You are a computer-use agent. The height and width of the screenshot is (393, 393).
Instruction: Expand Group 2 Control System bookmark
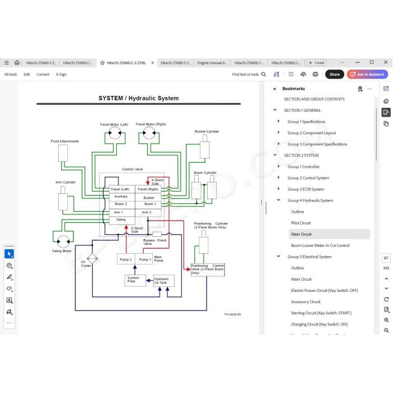pos(278,177)
